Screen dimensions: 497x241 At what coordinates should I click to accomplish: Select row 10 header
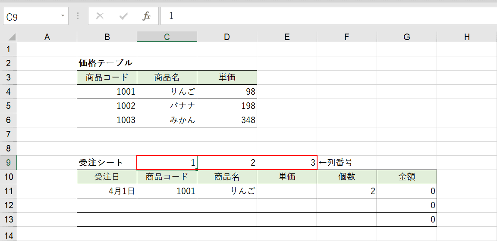pos(9,177)
